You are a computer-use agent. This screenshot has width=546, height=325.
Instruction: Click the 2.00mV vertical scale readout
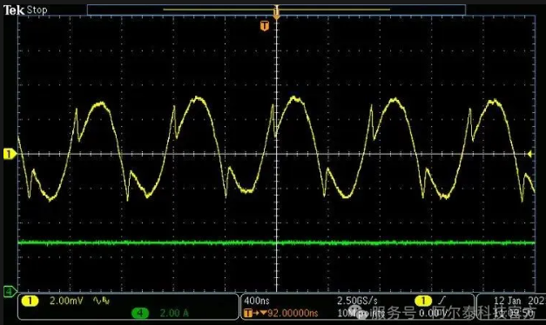click(x=66, y=301)
